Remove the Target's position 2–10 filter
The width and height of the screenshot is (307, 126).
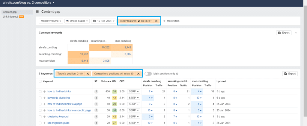pos(88,74)
